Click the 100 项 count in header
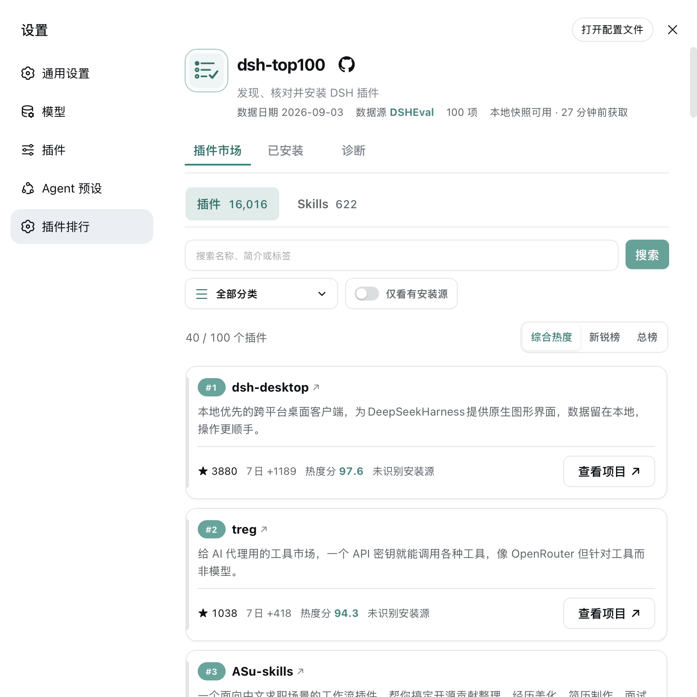Image resolution: width=697 pixels, height=697 pixels. pos(462,112)
